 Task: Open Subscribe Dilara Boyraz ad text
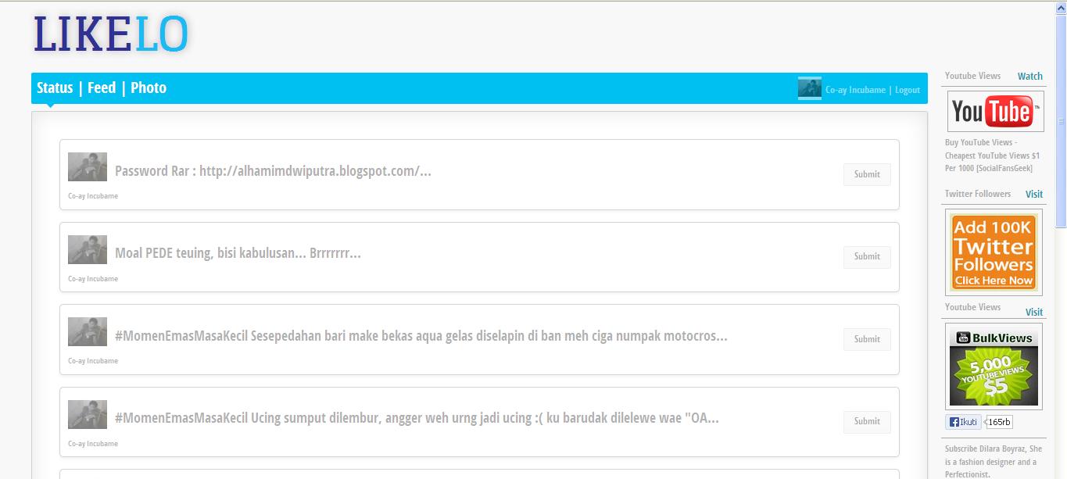tap(994, 462)
